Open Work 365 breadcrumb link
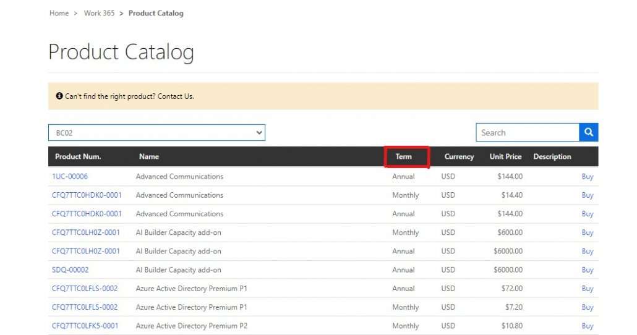This screenshot has height=335, width=637. [x=99, y=13]
